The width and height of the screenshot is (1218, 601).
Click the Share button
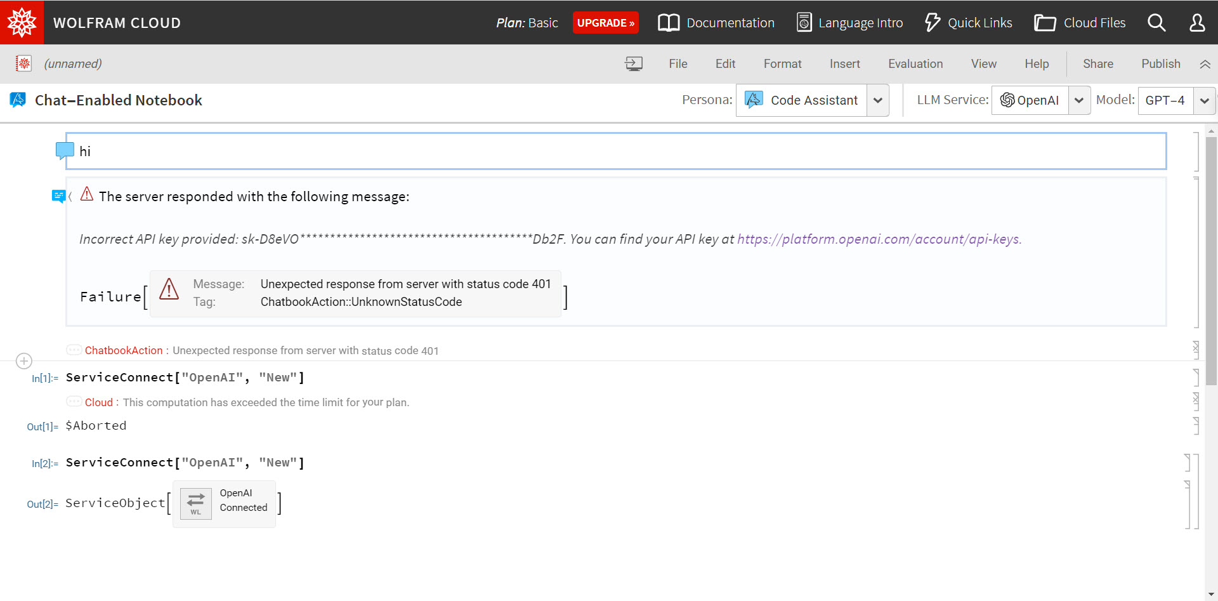pos(1098,63)
